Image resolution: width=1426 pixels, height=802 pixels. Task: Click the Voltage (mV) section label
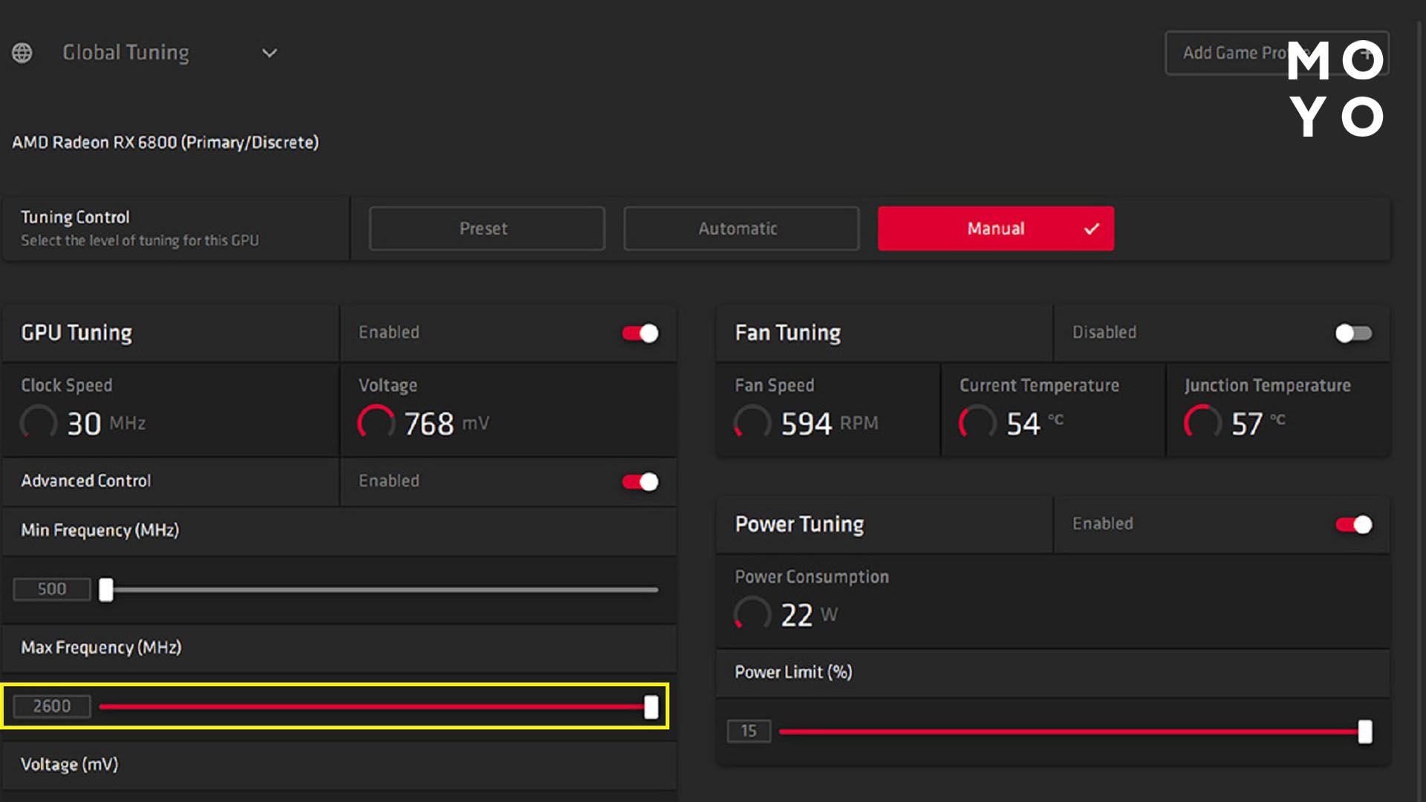click(70, 765)
